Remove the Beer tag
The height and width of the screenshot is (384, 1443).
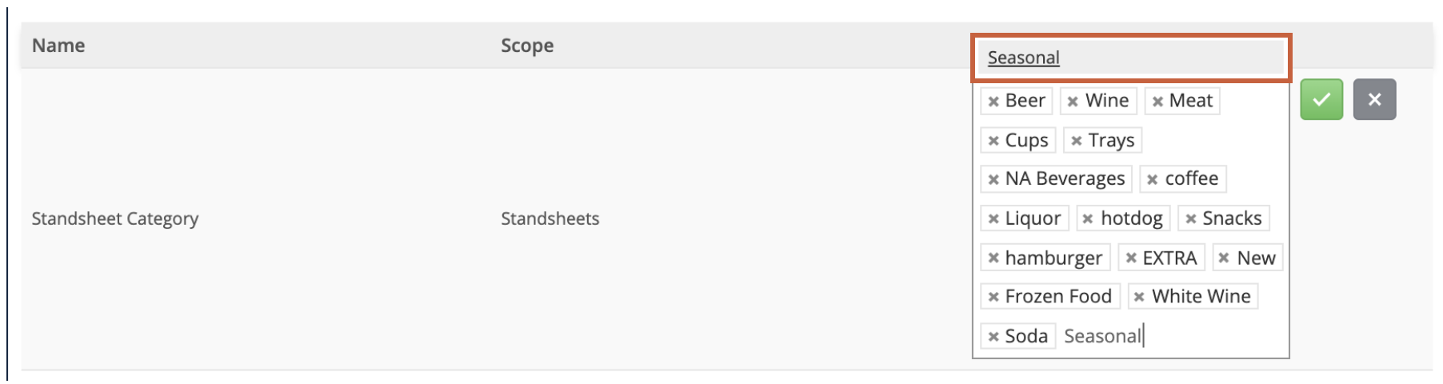click(993, 102)
